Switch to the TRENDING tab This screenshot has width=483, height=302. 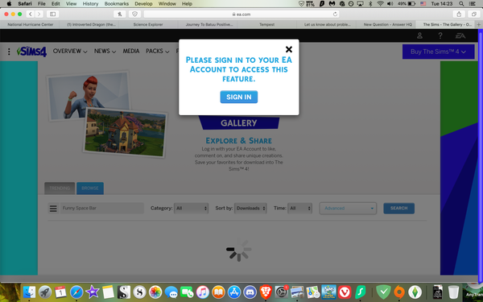pos(60,188)
